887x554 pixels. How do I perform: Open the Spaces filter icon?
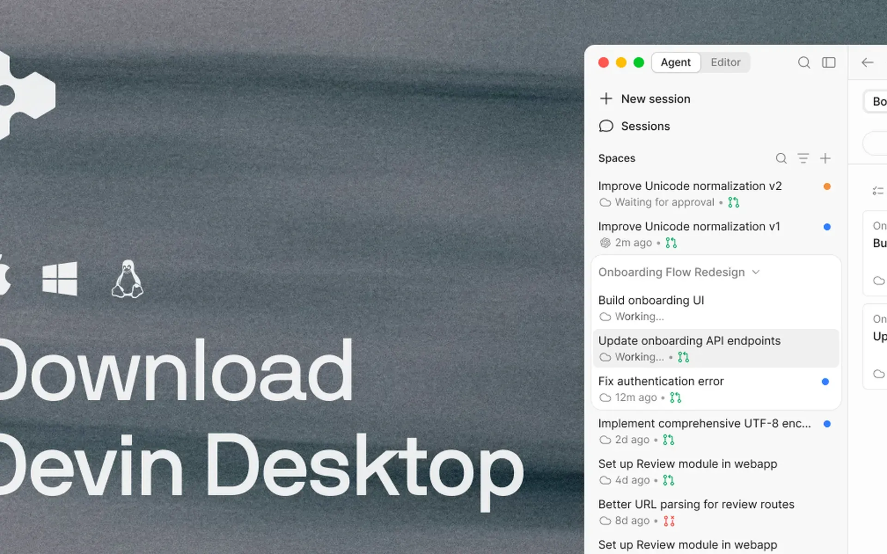click(x=803, y=158)
